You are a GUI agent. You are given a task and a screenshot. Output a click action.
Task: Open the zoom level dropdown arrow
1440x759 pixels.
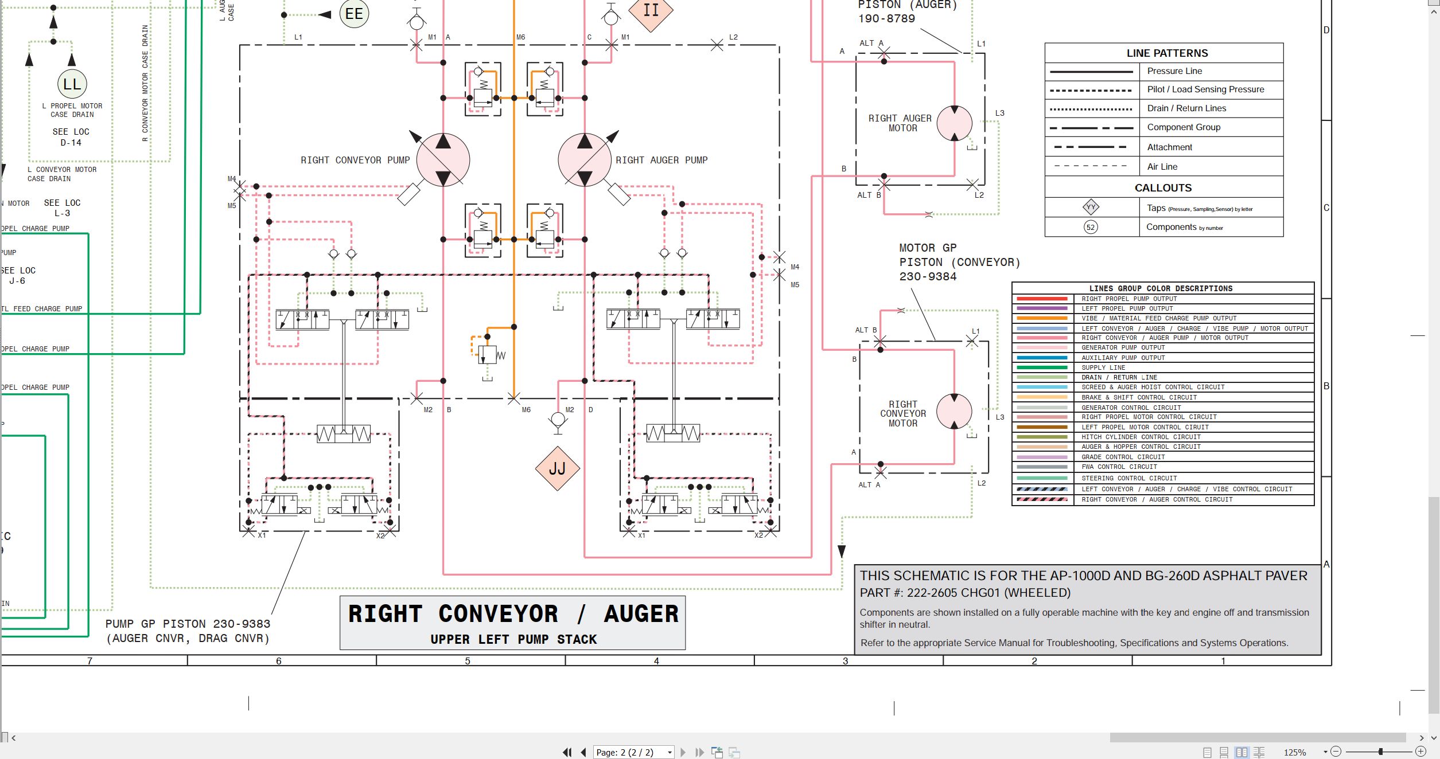(1325, 752)
